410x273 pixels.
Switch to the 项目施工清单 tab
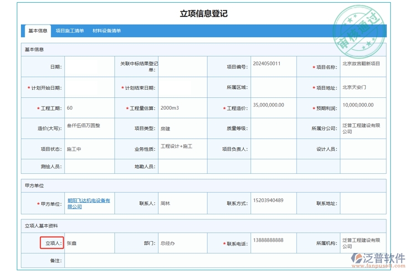point(69,30)
